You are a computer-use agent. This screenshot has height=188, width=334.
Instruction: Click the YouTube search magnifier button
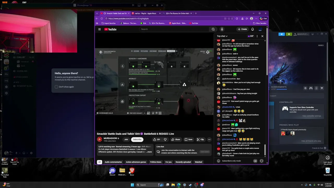coord(213,29)
